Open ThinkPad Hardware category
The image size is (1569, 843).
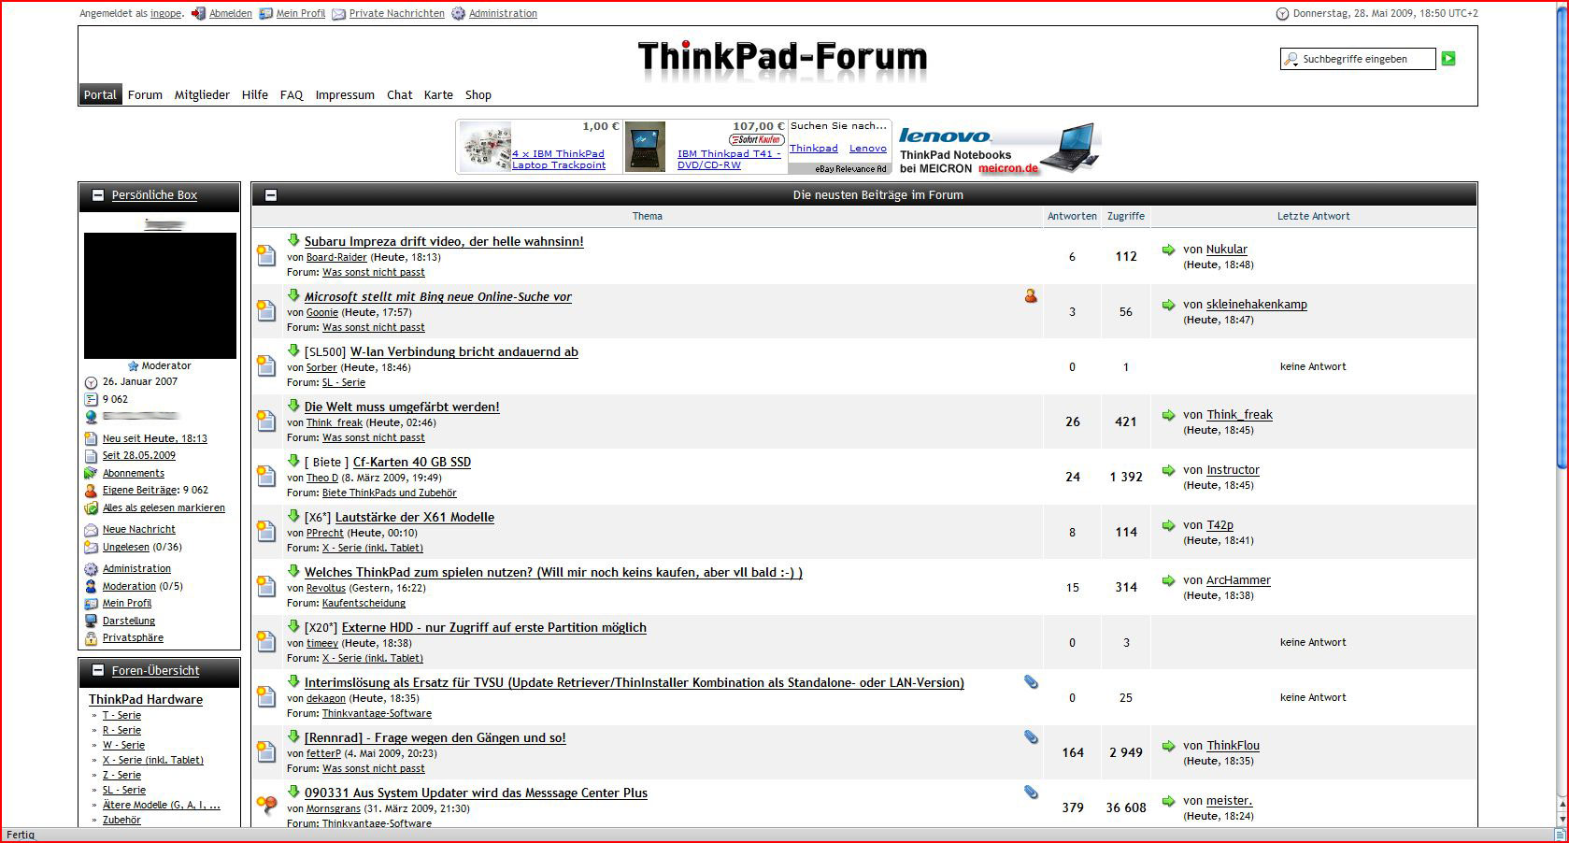coord(146,699)
